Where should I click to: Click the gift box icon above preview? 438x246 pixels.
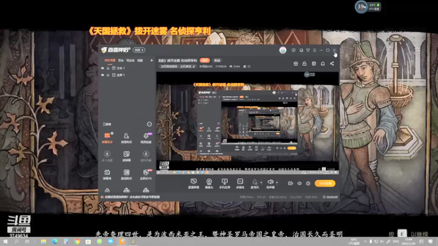(296, 63)
